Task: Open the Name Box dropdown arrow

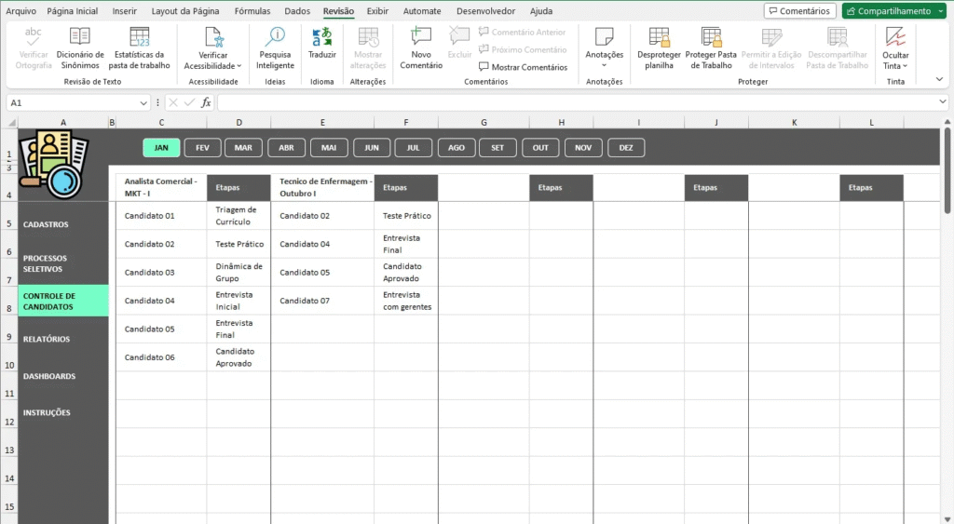Action: (143, 102)
